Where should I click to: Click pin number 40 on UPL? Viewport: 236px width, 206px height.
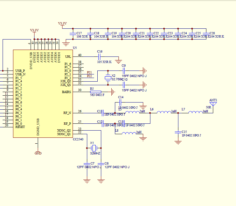80,55
